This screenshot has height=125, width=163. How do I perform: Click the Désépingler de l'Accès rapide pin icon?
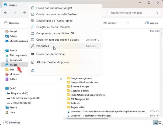[33, 21]
